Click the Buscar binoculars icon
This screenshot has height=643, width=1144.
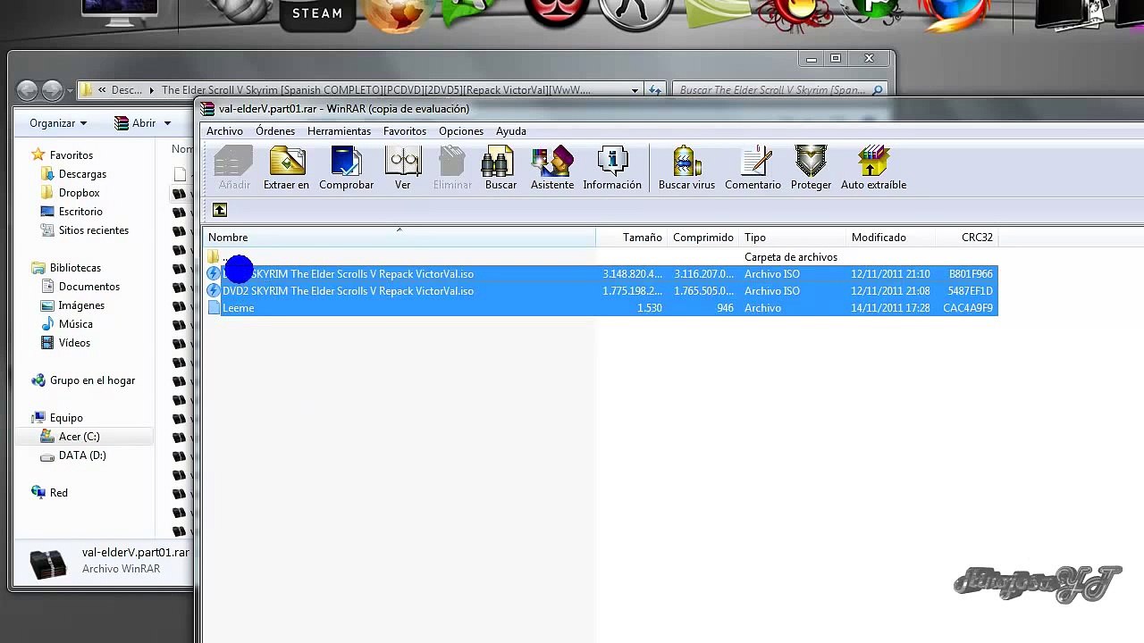[500, 168]
